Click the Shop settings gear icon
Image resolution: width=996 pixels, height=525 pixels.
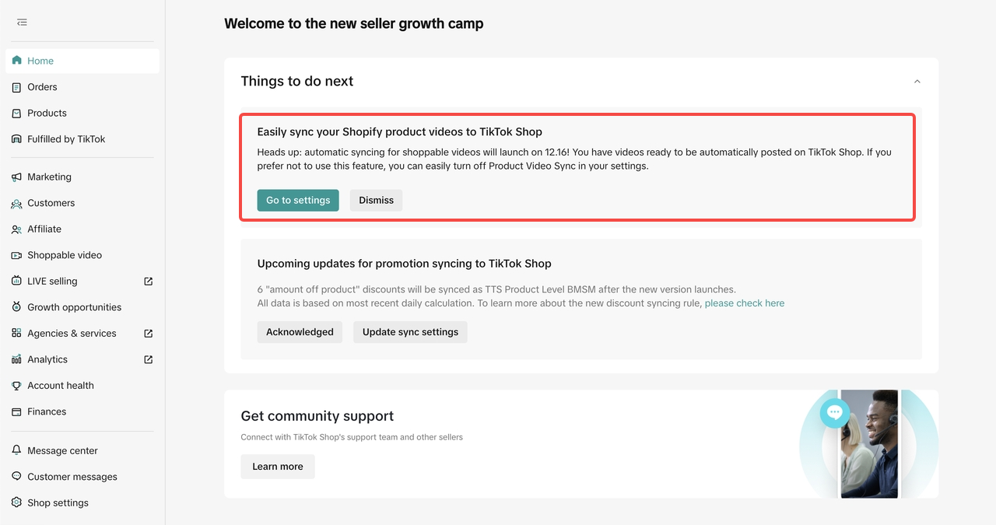[17, 502]
